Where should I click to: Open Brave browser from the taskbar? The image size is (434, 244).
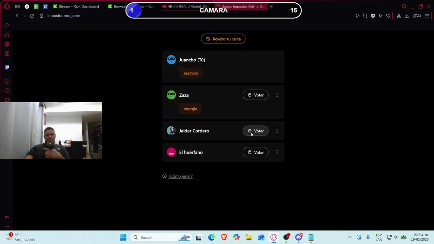coord(224,237)
